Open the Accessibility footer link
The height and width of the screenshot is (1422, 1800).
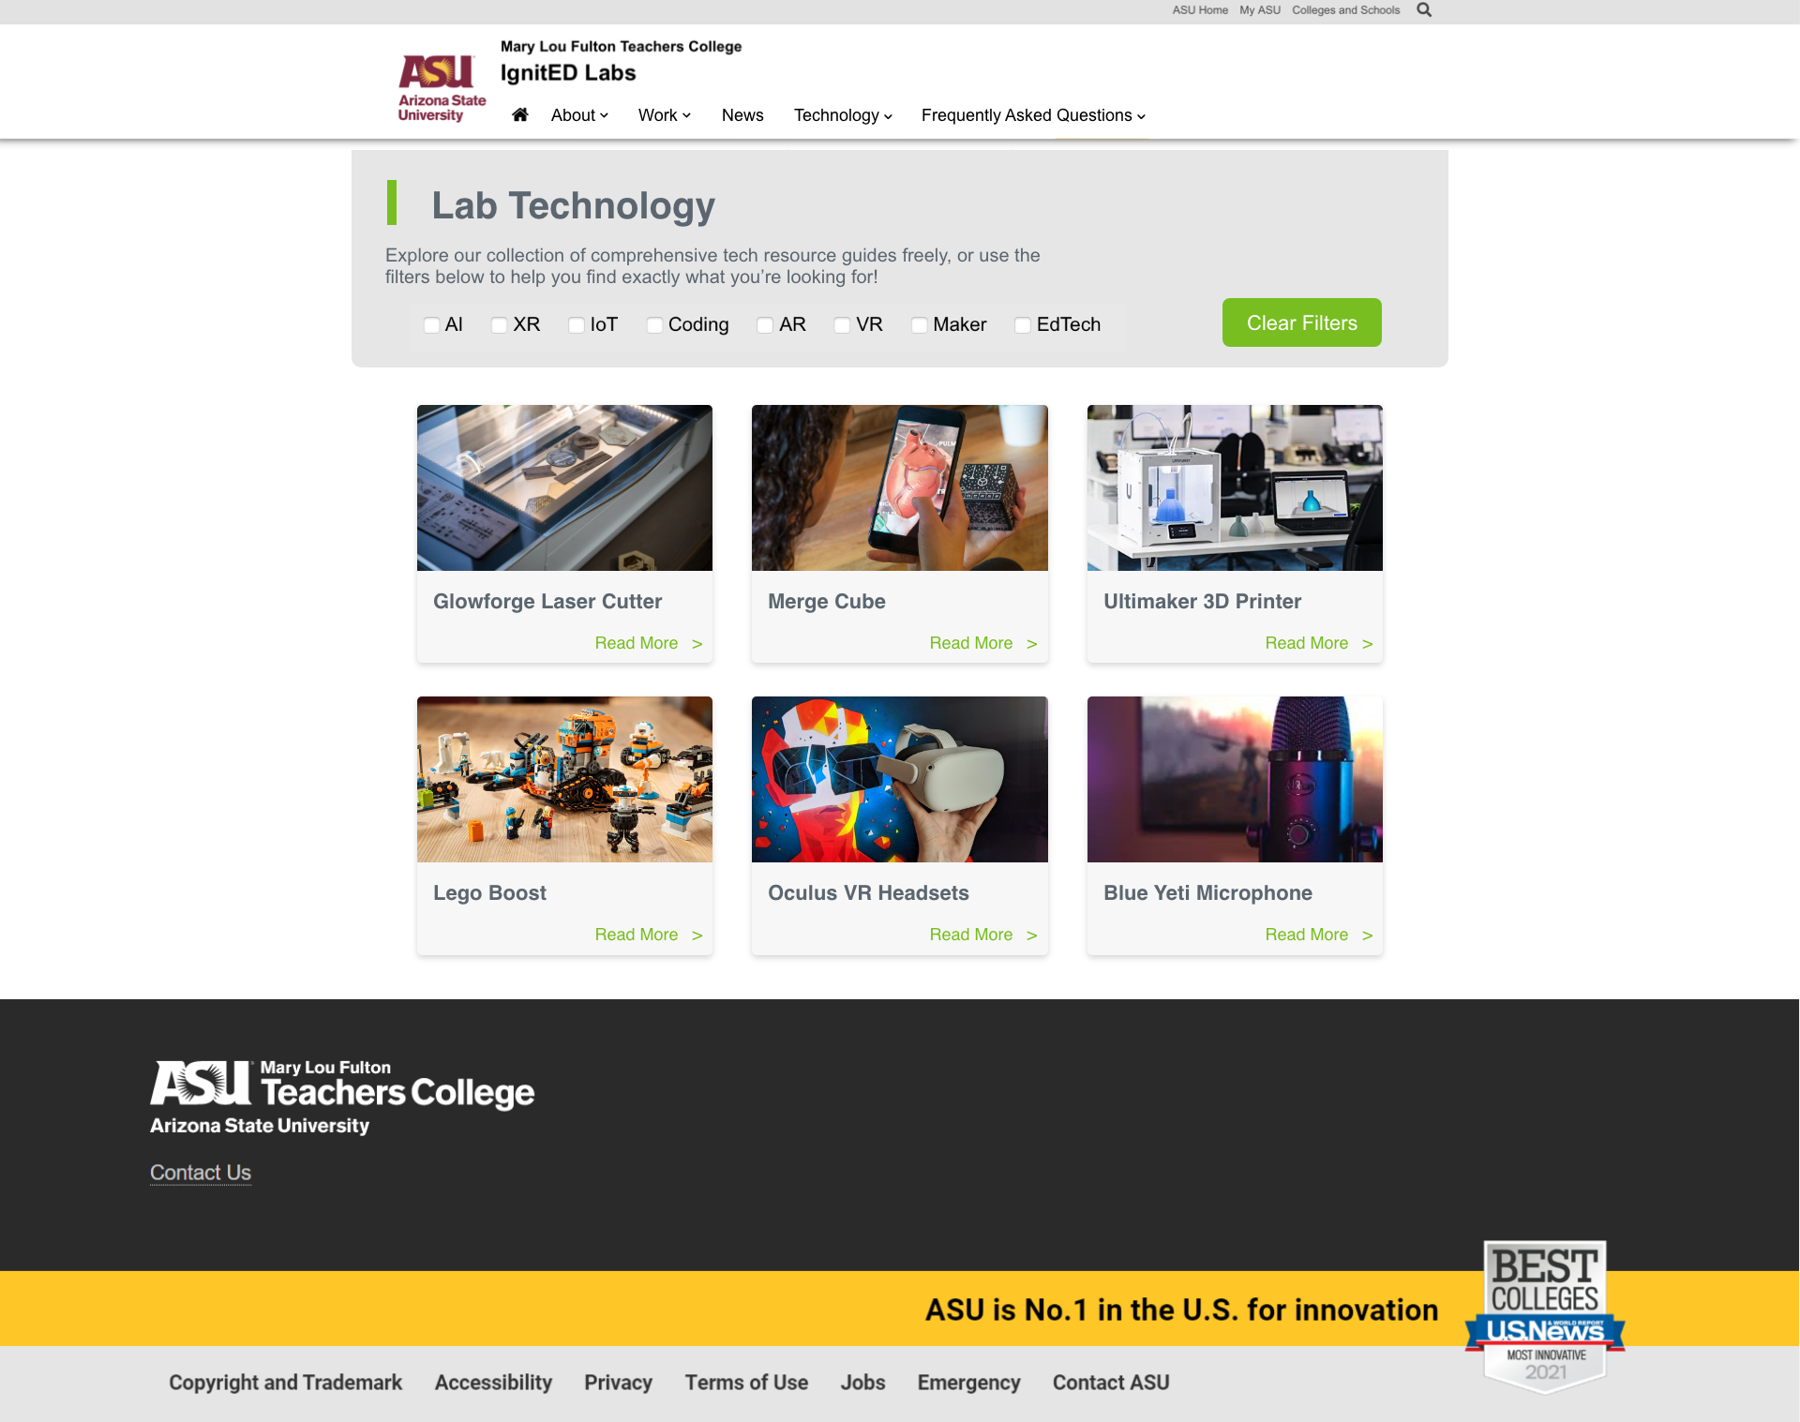(493, 1383)
